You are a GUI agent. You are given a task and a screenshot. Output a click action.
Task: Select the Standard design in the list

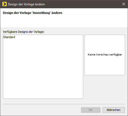pos(9,37)
